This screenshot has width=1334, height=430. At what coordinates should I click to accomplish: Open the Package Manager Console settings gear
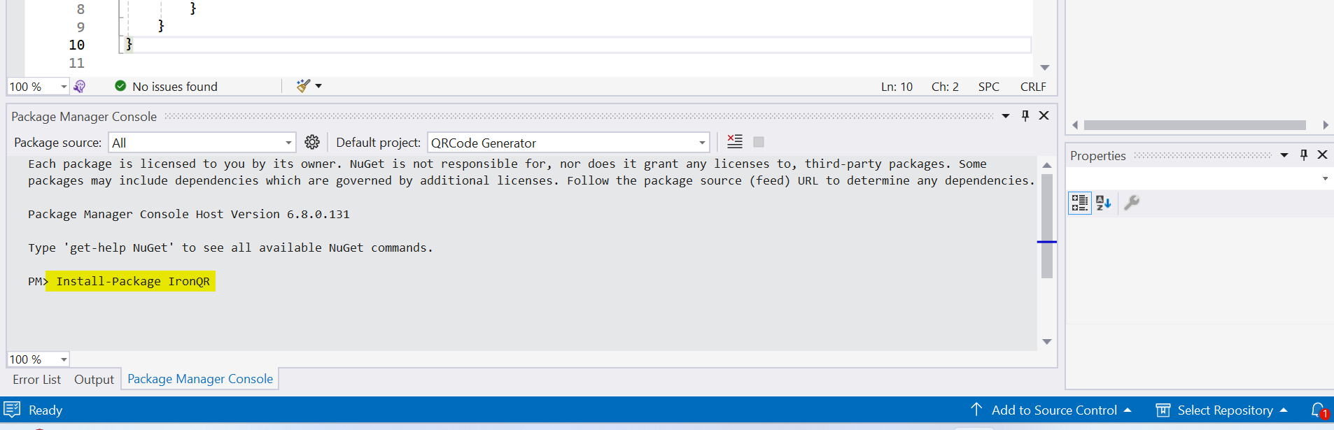pos(312,142)
